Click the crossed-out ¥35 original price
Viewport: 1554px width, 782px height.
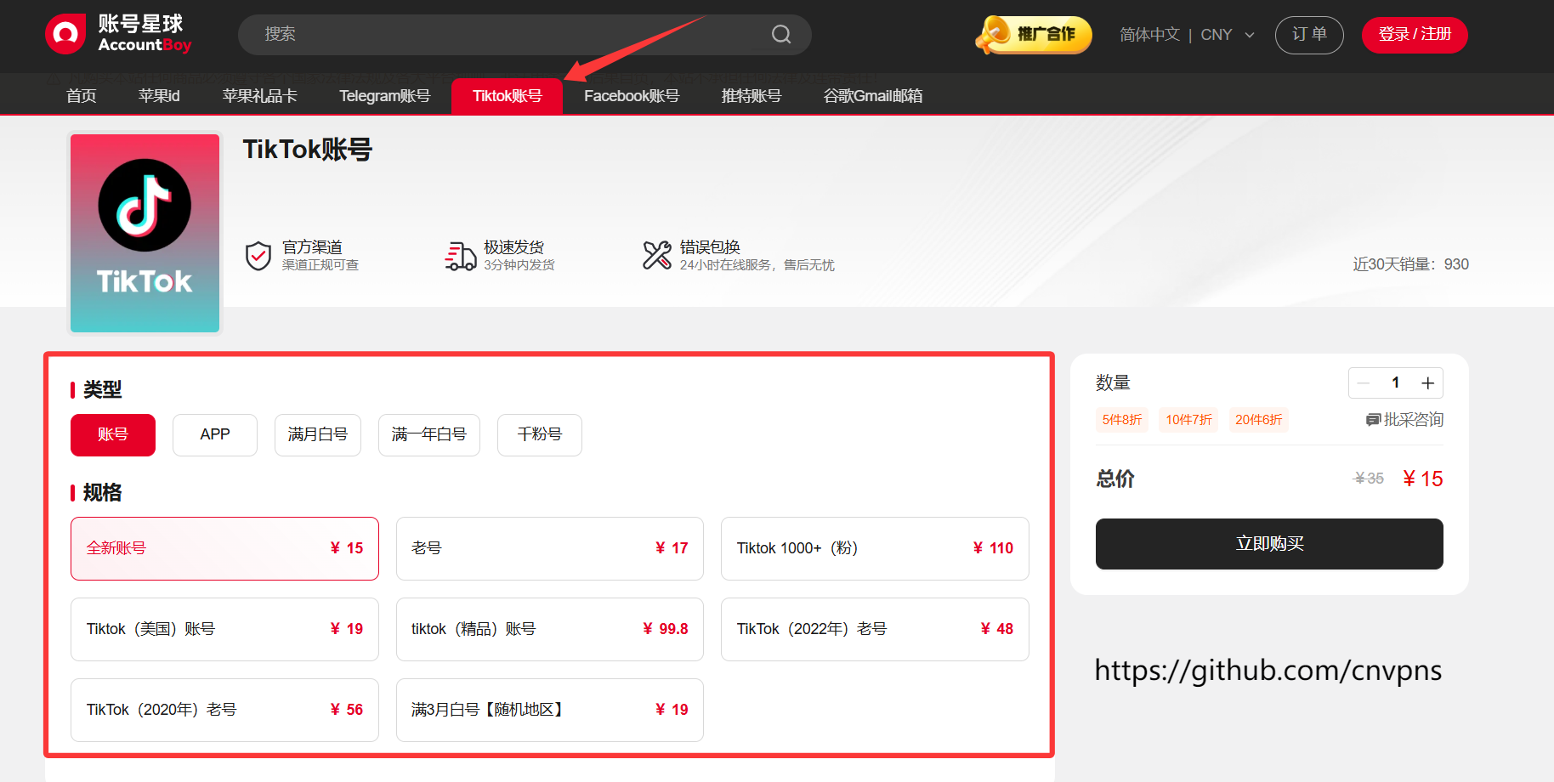(1369, 479)
